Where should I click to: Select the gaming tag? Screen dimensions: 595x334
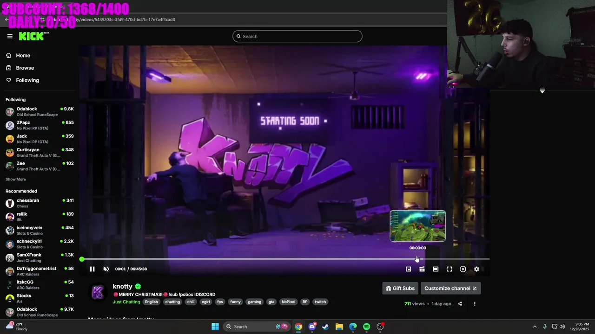coord(254,302)
